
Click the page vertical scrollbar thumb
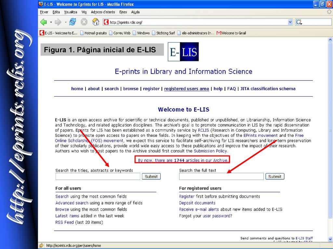[330, 130]
